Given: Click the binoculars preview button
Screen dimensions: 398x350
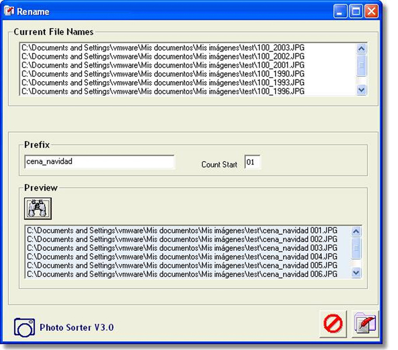Looking at the screenshot, I should pyautogui.click(x=38, y=208).
